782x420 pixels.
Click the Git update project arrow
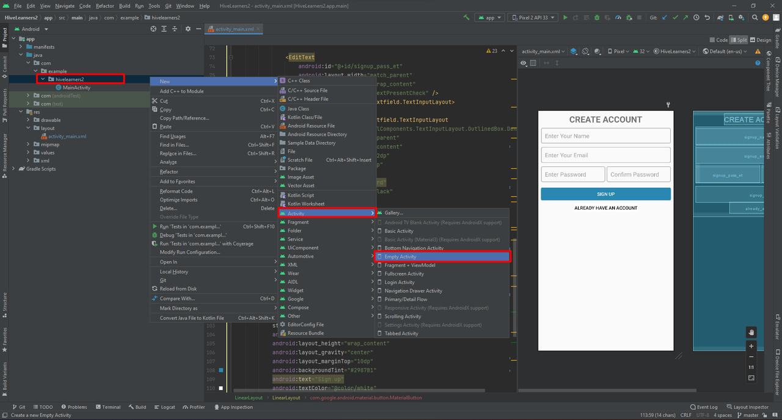click(665, 18)
